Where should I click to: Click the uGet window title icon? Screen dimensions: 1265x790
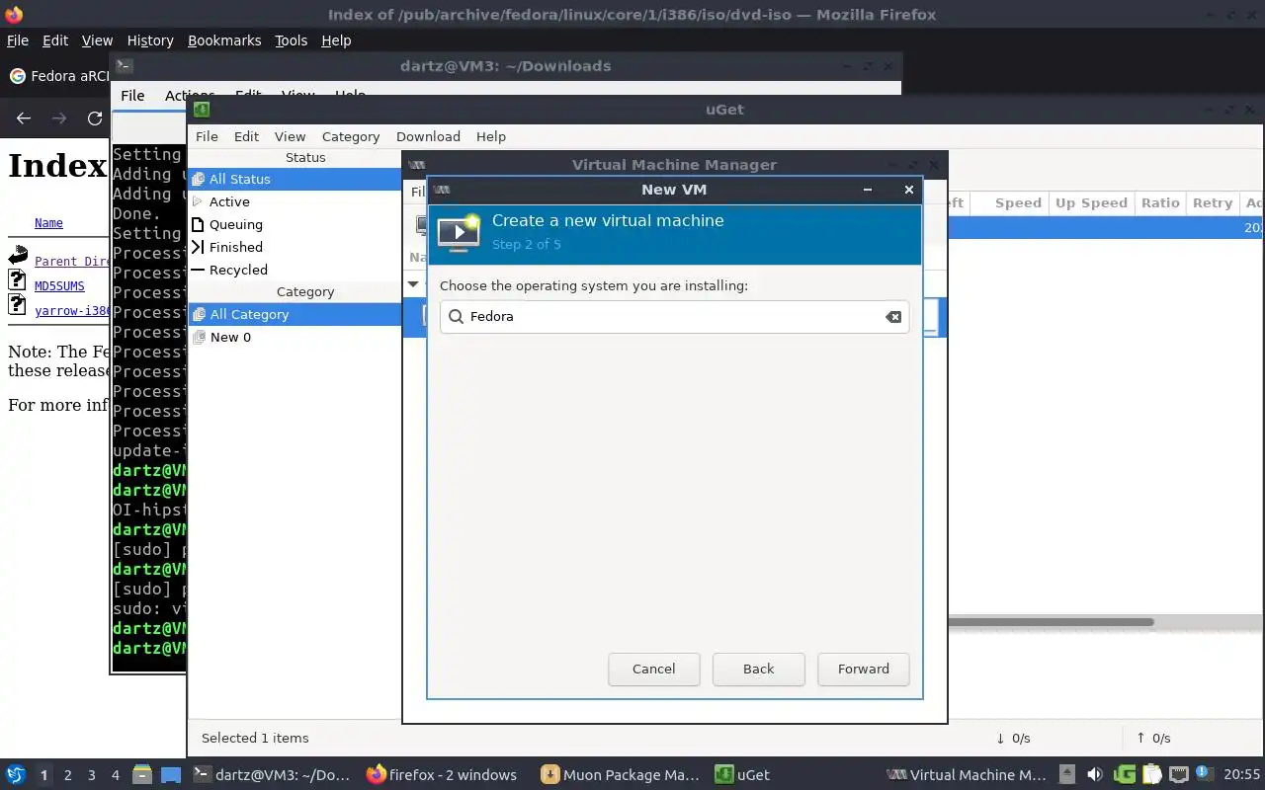click(x=202, y=110)
